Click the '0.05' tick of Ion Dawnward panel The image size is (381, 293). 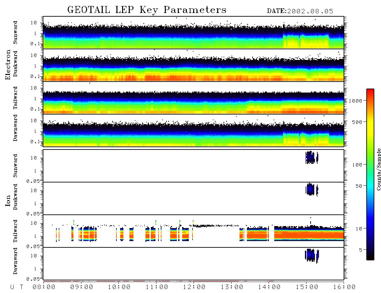[x=33, y=279]
